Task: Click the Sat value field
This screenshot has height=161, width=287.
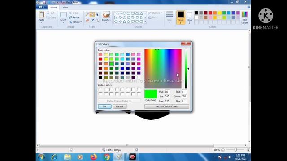Action: coord(167,97)
